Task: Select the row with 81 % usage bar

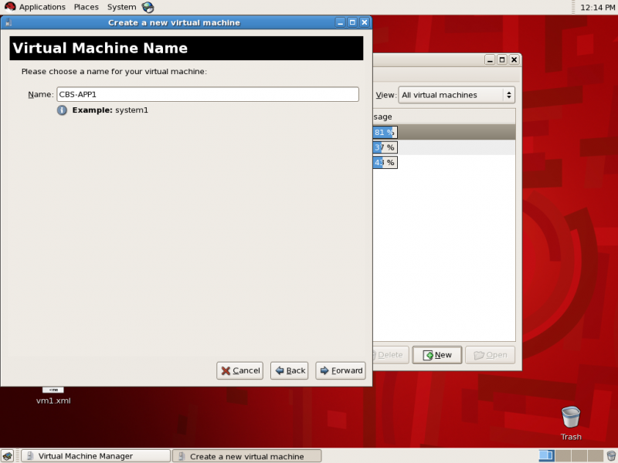Action: tap(443, 132)
